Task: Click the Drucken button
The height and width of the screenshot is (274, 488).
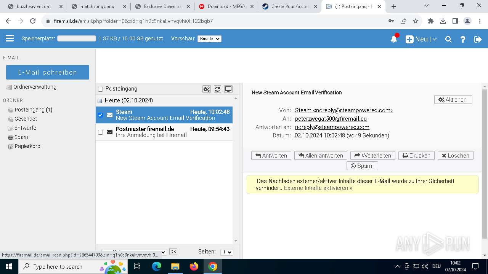Action: 416,155
